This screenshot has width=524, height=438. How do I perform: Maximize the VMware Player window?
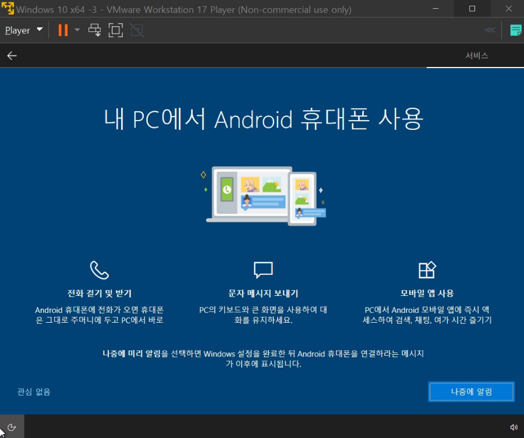tap(472, 9)
